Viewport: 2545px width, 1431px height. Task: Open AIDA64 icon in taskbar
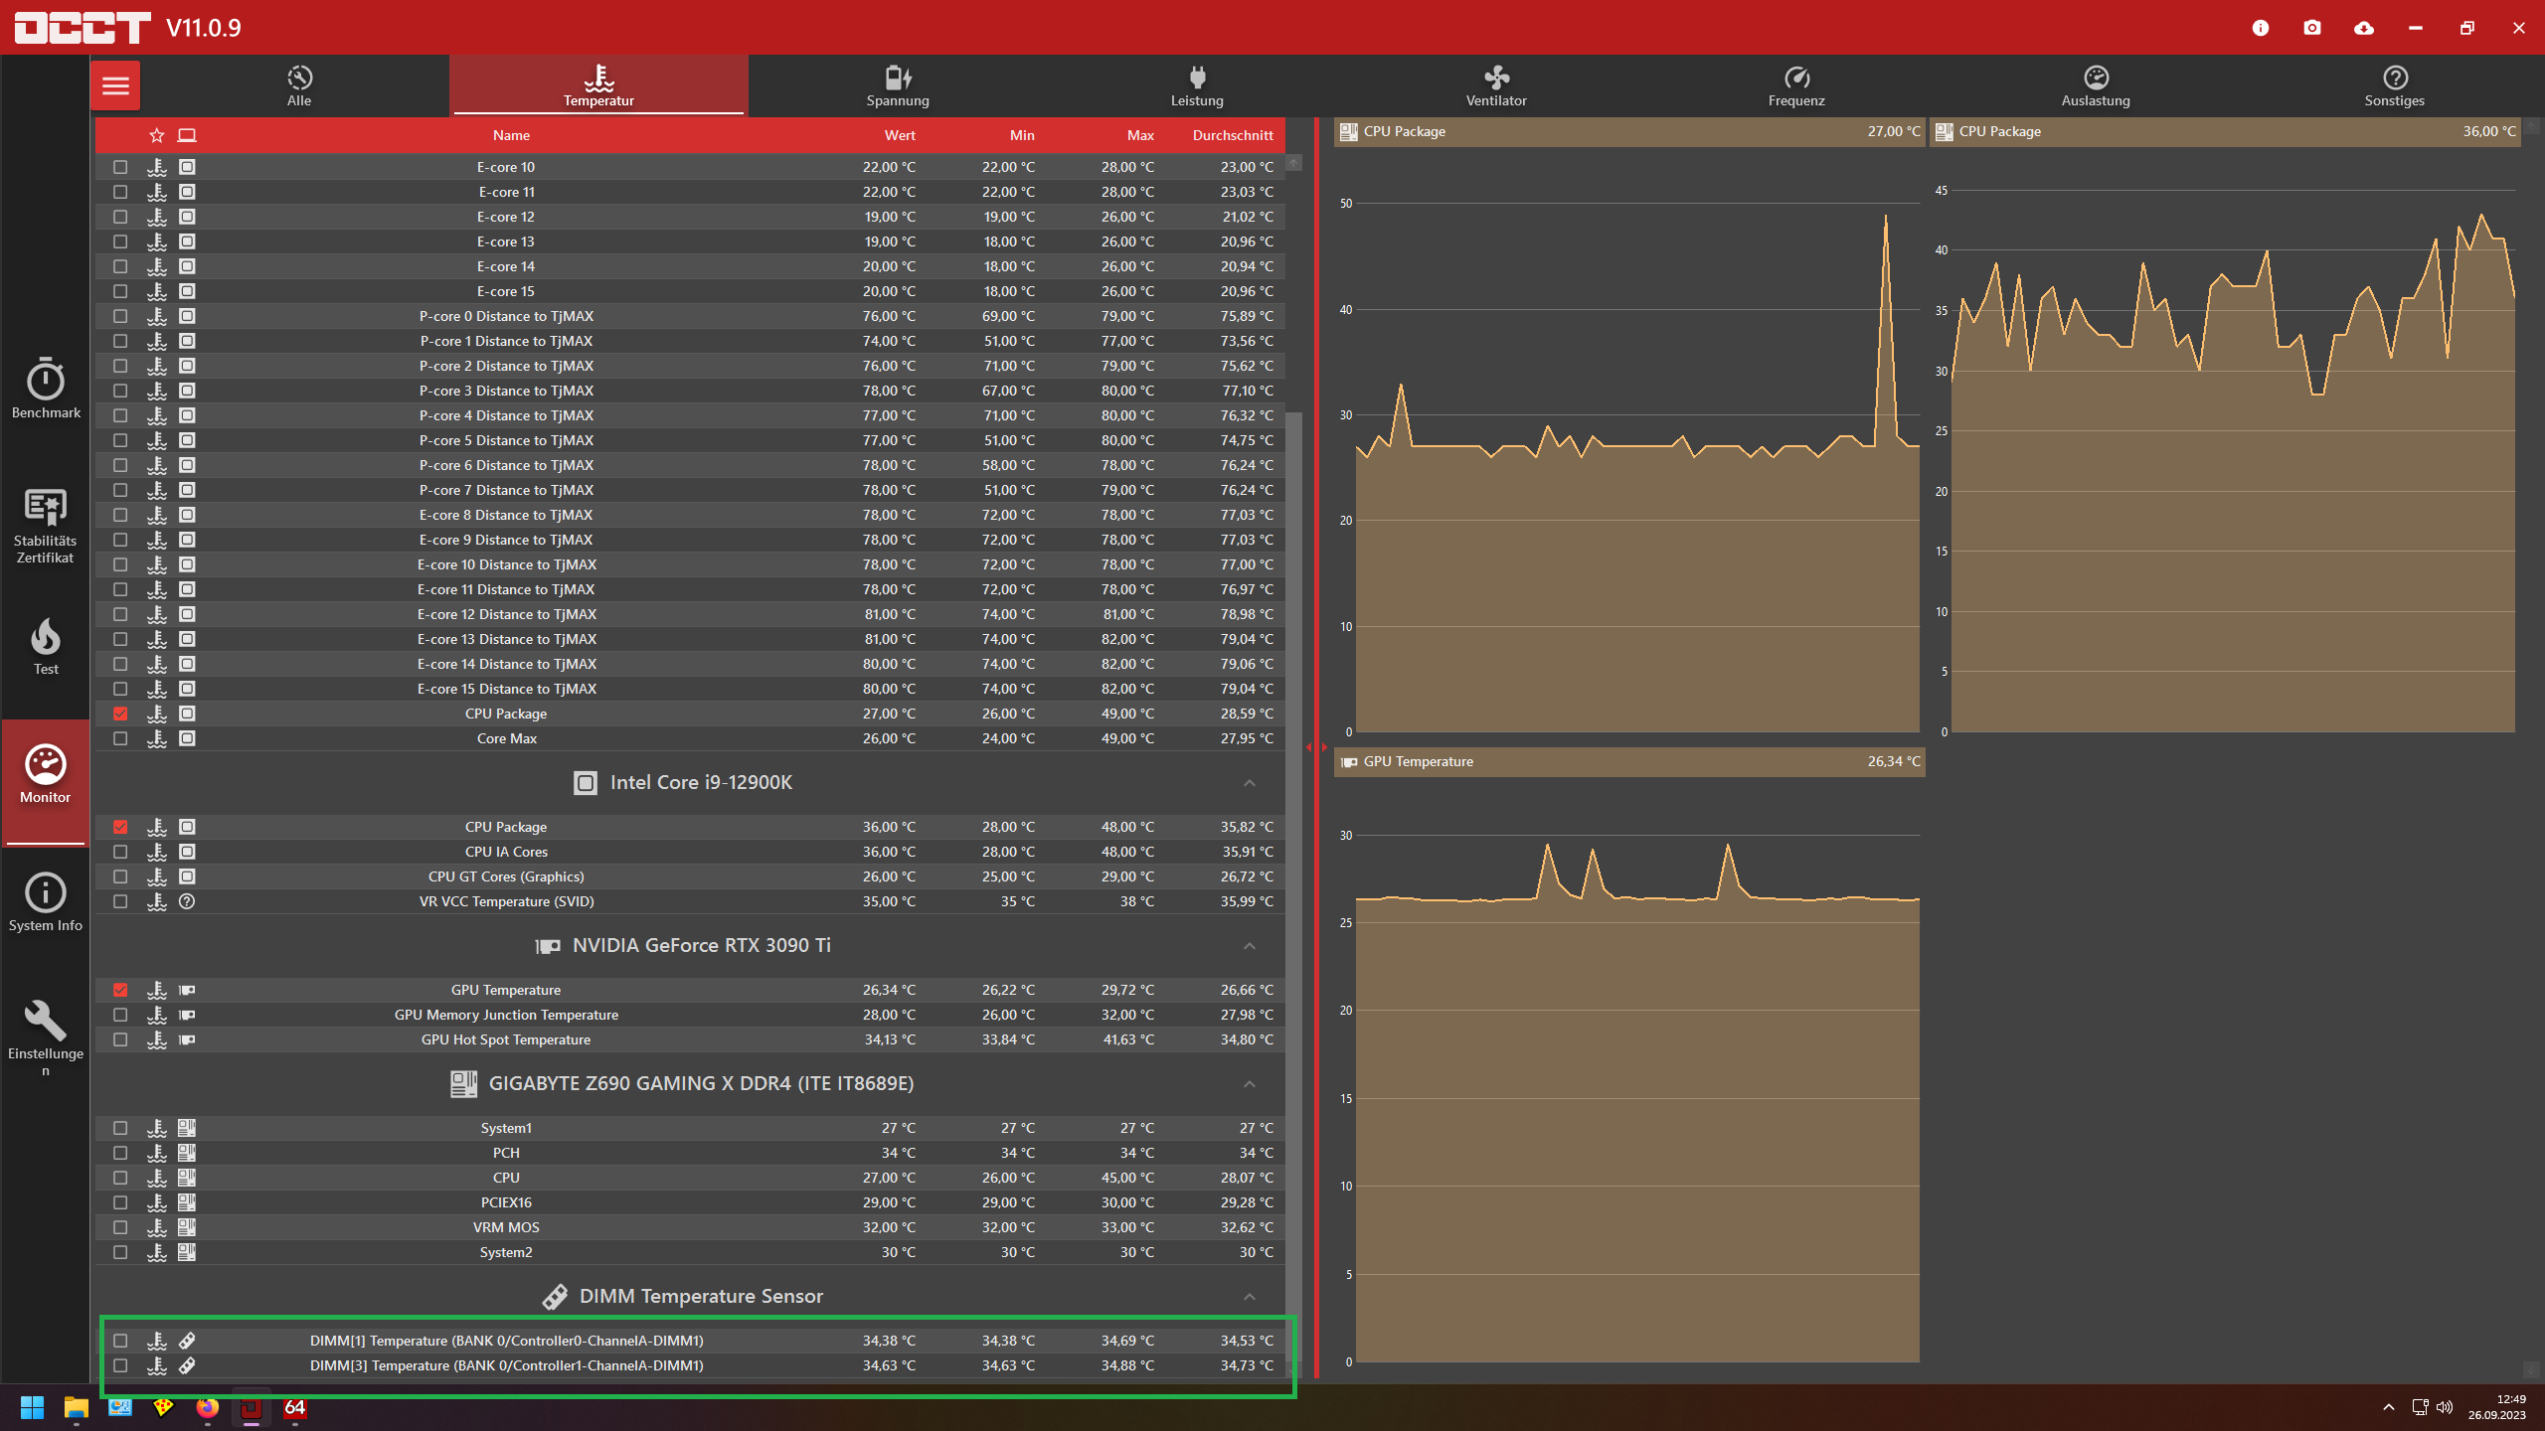coord(295,1407)
